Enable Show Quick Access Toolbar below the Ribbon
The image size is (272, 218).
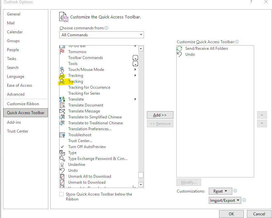61,194
